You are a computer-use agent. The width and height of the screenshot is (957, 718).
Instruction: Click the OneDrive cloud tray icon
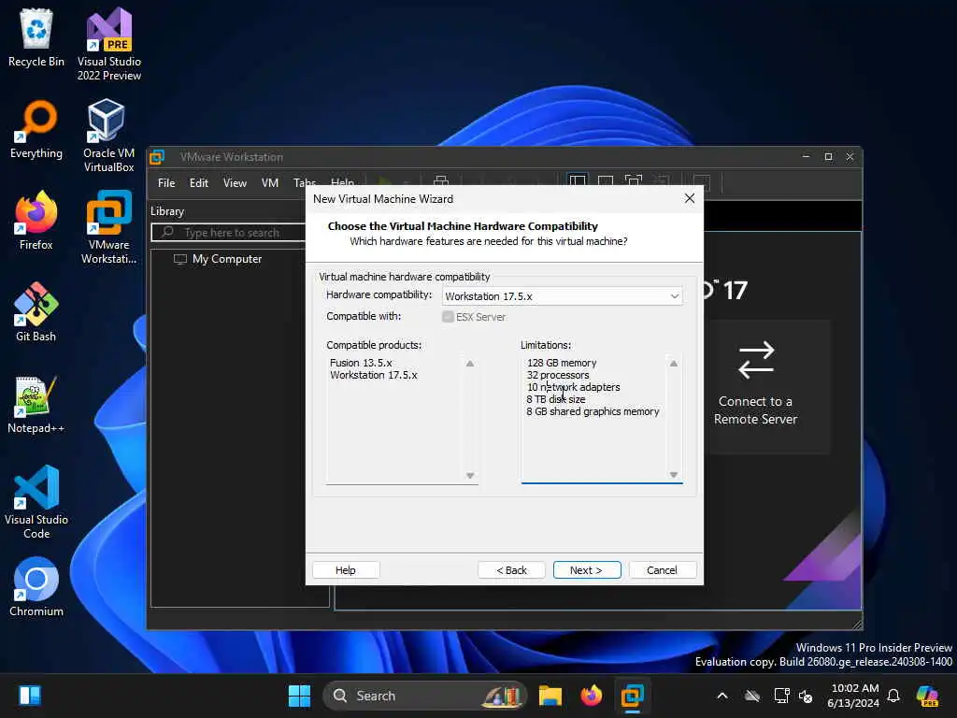pos(752,696)
